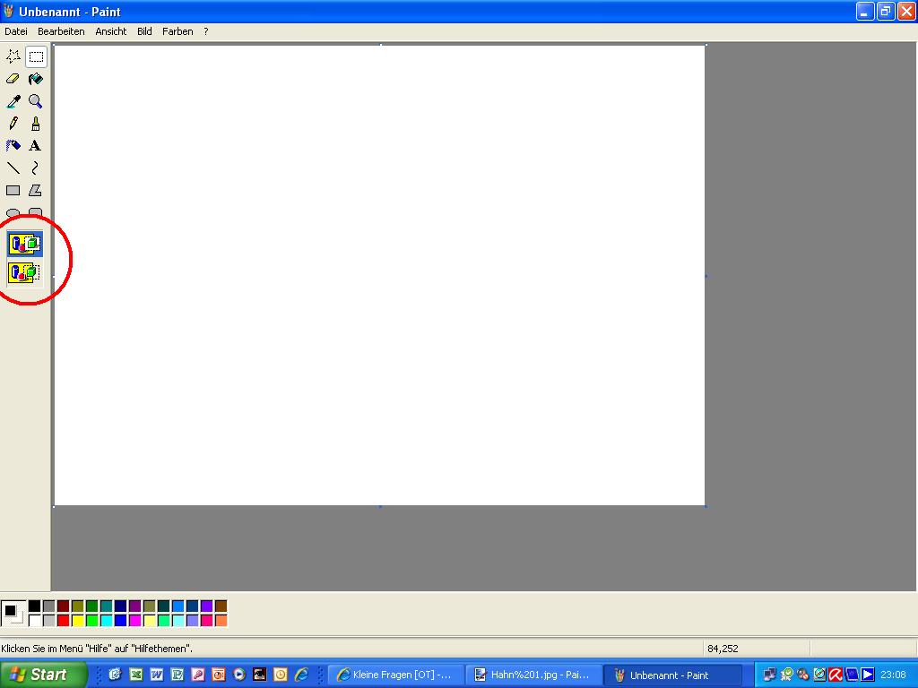
Task: Open the clock icon in quick launch
Action: pyautogui.click(x=281, y=675)
